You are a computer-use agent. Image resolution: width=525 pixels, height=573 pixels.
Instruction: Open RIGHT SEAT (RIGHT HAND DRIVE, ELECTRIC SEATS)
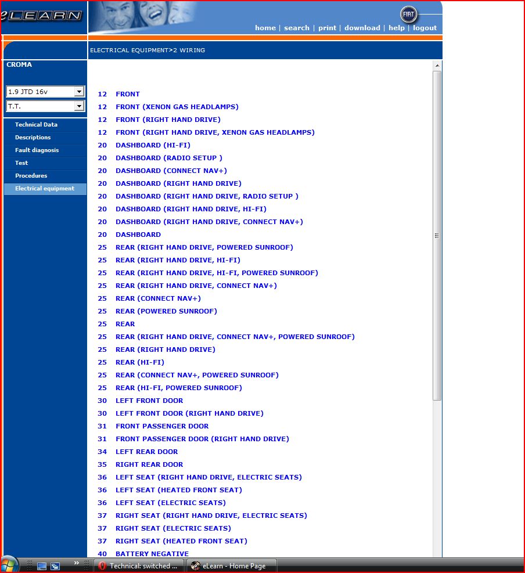211,516
